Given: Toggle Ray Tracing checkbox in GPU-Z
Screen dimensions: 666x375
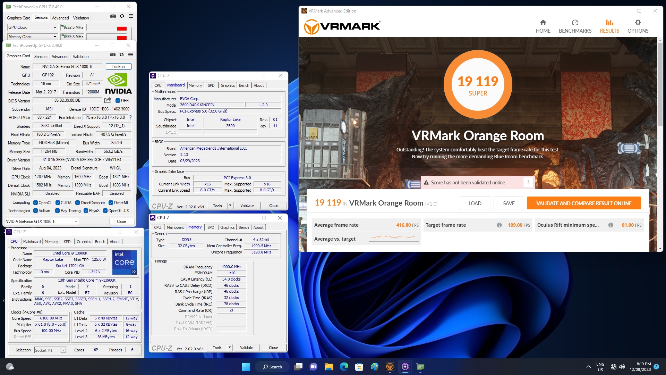Looking at the screenshot, I should click(x=57, y=211).
